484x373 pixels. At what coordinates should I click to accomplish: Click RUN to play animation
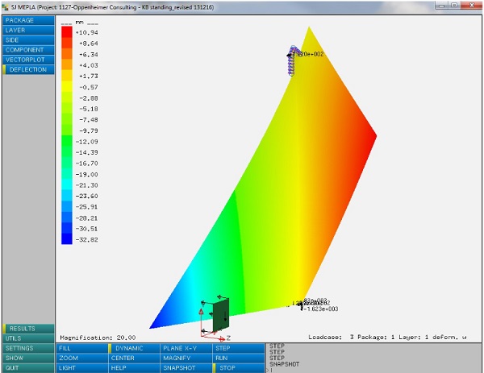239,358
